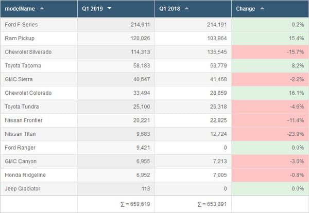309x213 pixels.
Task: Click the 20,221 Q1 2019 value
Action: (142, 120)
